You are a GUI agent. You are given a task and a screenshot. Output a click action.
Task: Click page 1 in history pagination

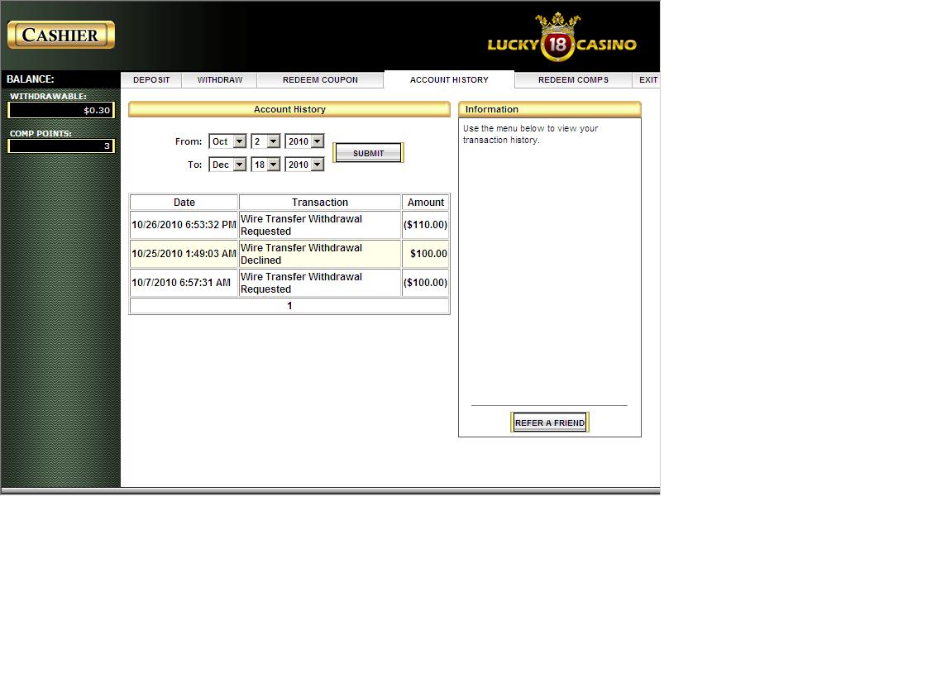pyautogui.click(x=289, y=307)
